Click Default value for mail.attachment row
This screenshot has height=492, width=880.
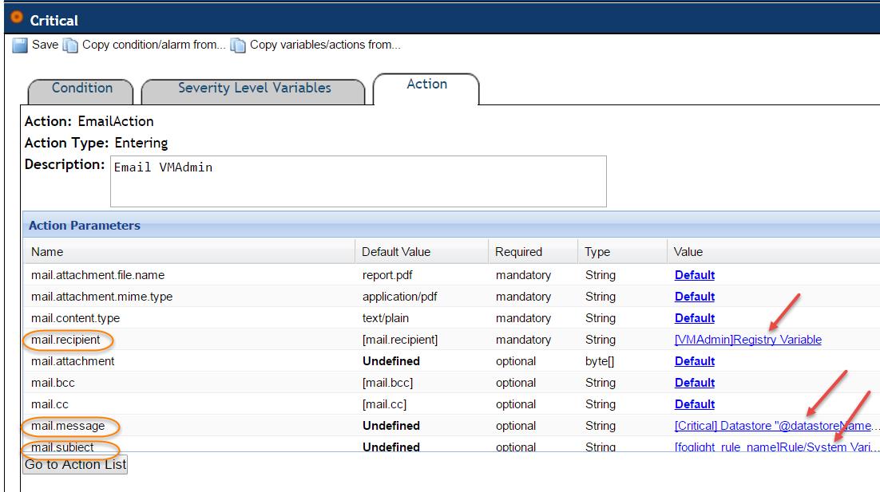694,361
